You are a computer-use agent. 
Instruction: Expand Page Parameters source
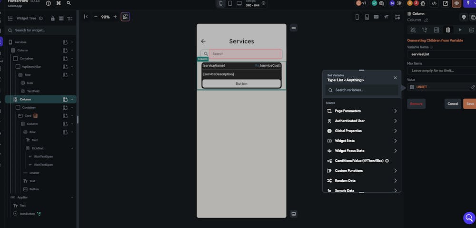click(362, 111)
